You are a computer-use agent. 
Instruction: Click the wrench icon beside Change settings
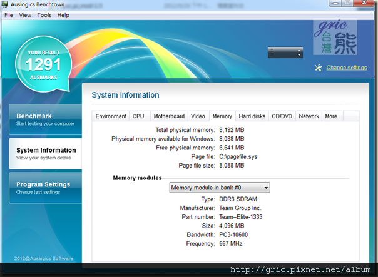pyautogui.click(x=318, y=68)
